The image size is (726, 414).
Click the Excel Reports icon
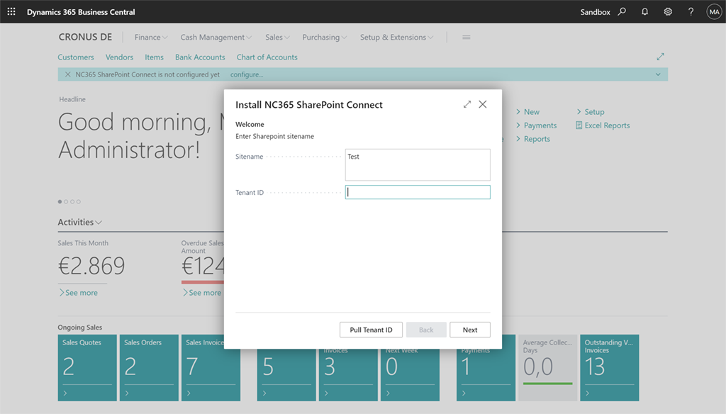click(579, 125)
